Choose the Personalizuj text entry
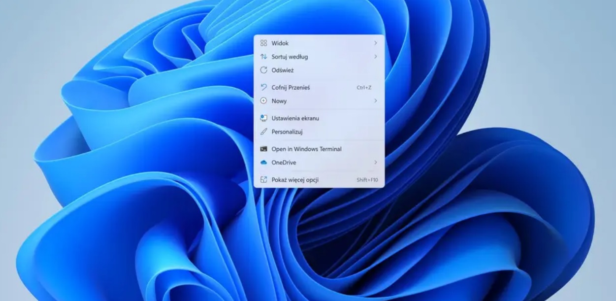This screenshot has height=301, width=616. click(287, 132)
